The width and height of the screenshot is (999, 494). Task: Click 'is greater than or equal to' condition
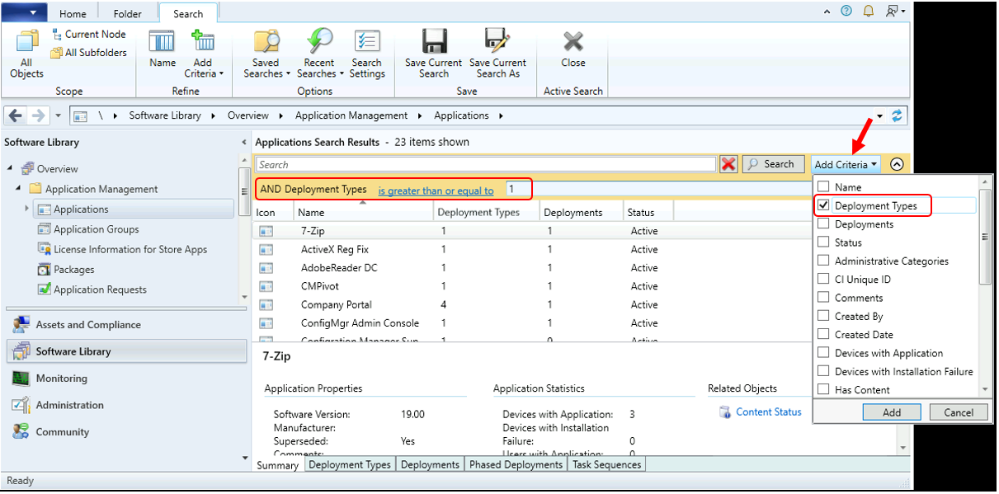(436, 189)
